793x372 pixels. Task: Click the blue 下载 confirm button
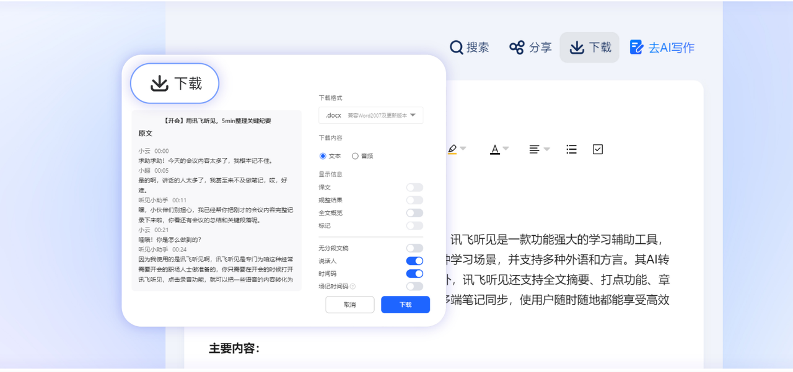[405, 305]
